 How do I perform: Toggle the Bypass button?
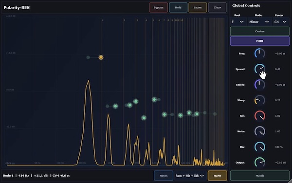159,8
